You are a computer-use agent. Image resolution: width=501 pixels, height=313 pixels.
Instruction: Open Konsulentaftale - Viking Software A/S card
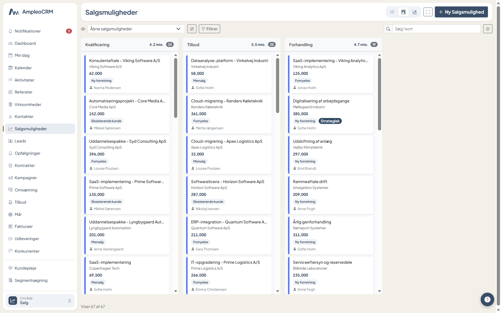pos(127,74)
